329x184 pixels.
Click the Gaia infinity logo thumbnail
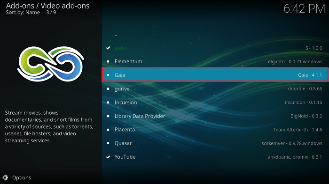51,64
